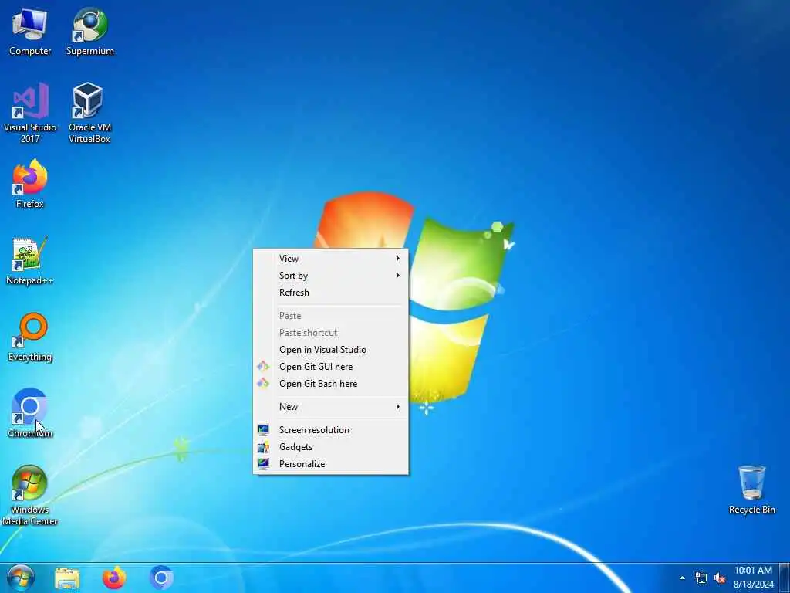Open the Start menu orb
This screenshot has height=593, width=790.
[x=20, y=578]
